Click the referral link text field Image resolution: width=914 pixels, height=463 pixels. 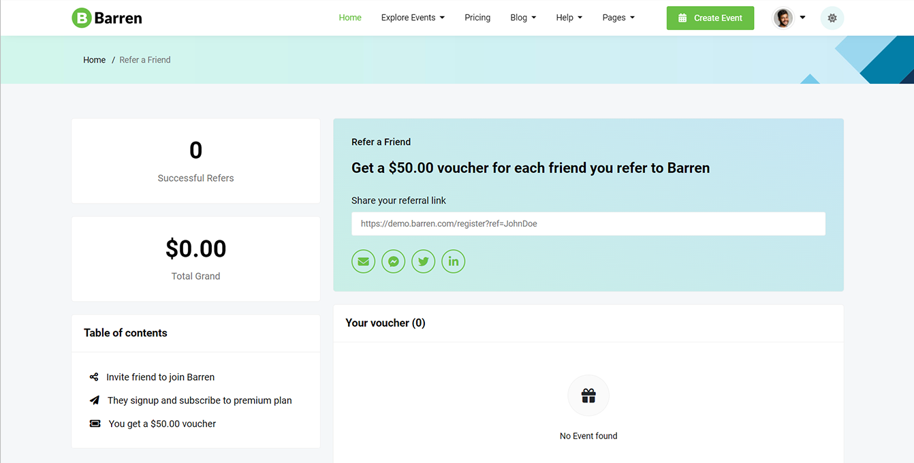[x=588, y=224]
